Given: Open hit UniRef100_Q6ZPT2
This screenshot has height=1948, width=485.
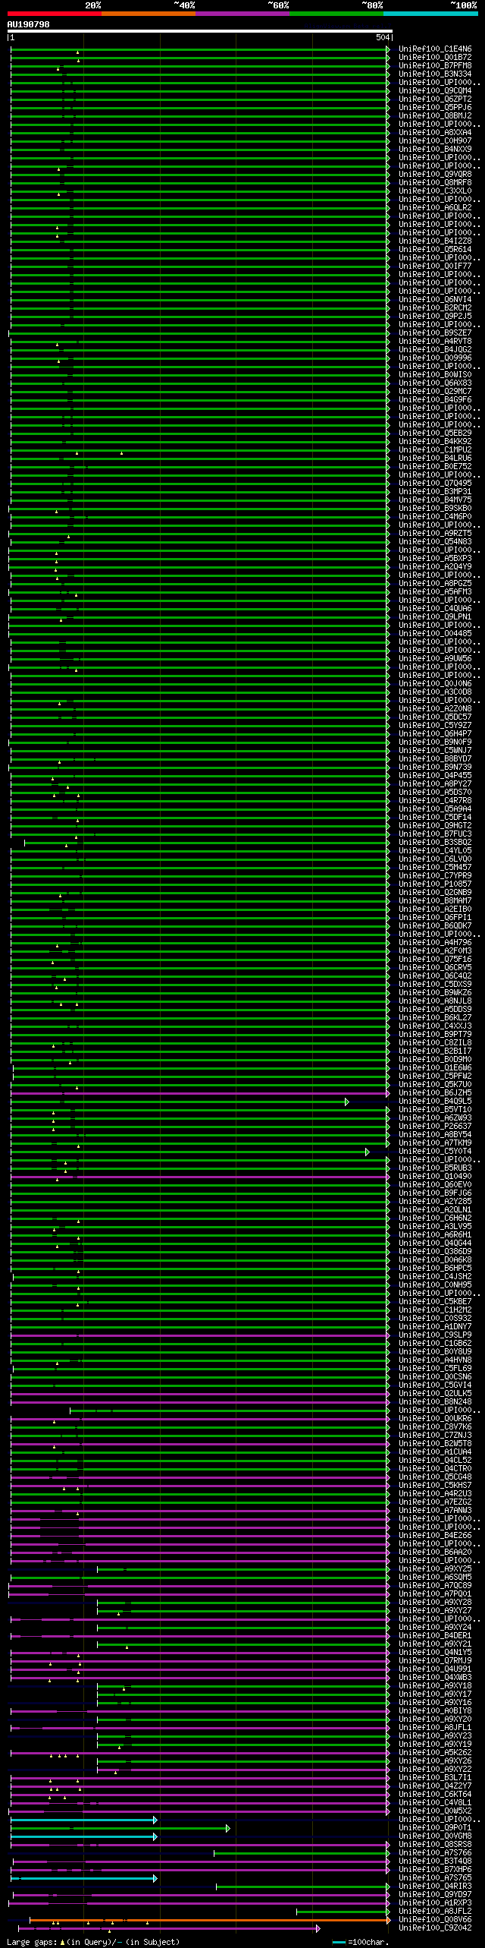Looking at the screenshot, I should click(435, 99).
